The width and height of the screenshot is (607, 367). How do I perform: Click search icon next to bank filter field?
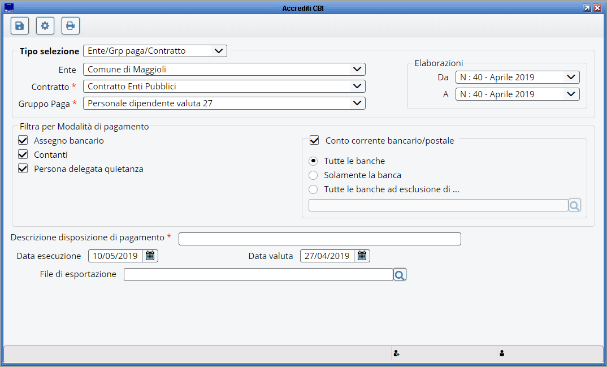tap(575, 206)
